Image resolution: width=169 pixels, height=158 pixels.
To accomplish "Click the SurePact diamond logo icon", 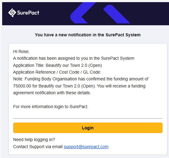I will (12, 13).
